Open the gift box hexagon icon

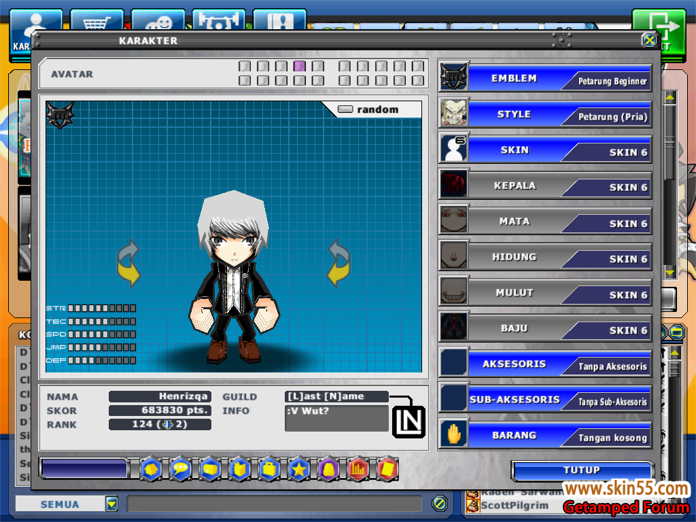240,469
